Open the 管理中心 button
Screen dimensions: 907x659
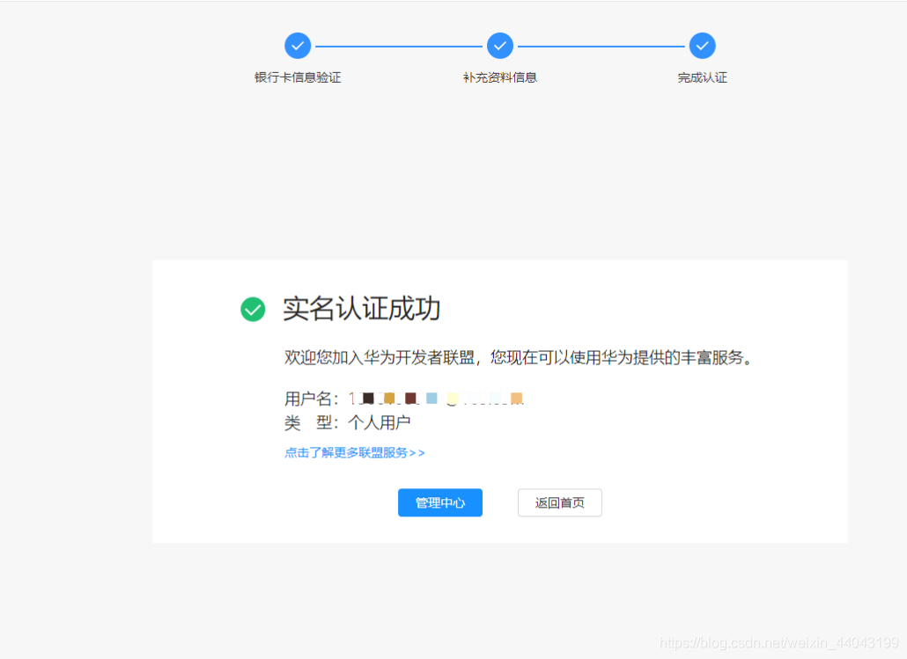point(440,502)
